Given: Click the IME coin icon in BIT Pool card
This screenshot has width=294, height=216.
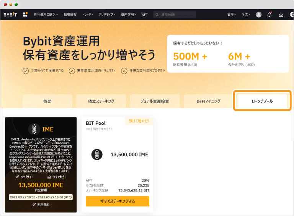Looking at the screenshot, I should [97, 154].
